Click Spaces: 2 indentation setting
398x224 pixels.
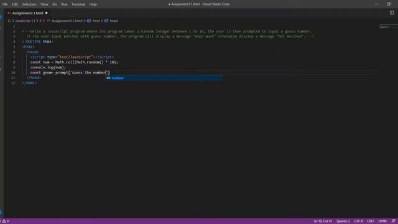(343, 222)
